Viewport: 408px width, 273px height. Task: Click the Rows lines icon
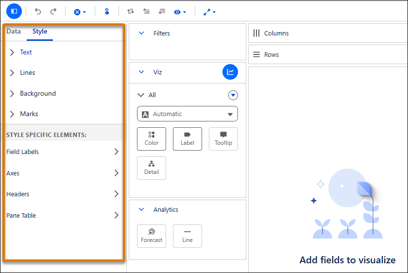[256, 54]
